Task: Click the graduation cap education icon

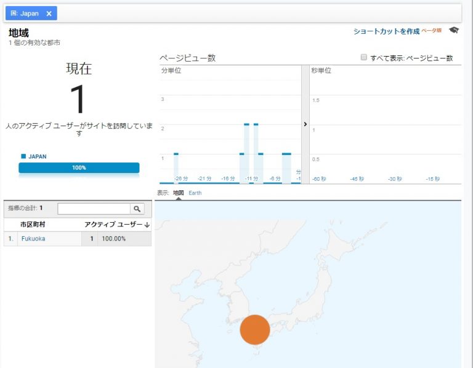Action: [x=454, y=30]
